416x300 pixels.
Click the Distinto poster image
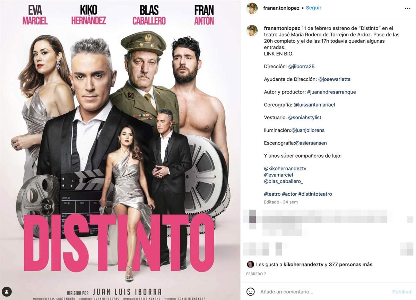(x=120, y=150)
